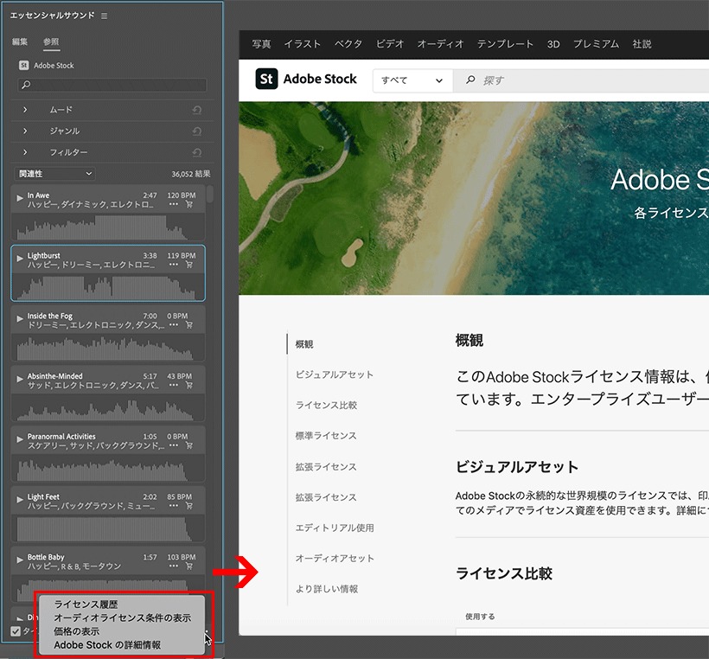The image size is (709, 659).
Task: Open more options for Absinthe-Minded
Action: click(174, 386)
